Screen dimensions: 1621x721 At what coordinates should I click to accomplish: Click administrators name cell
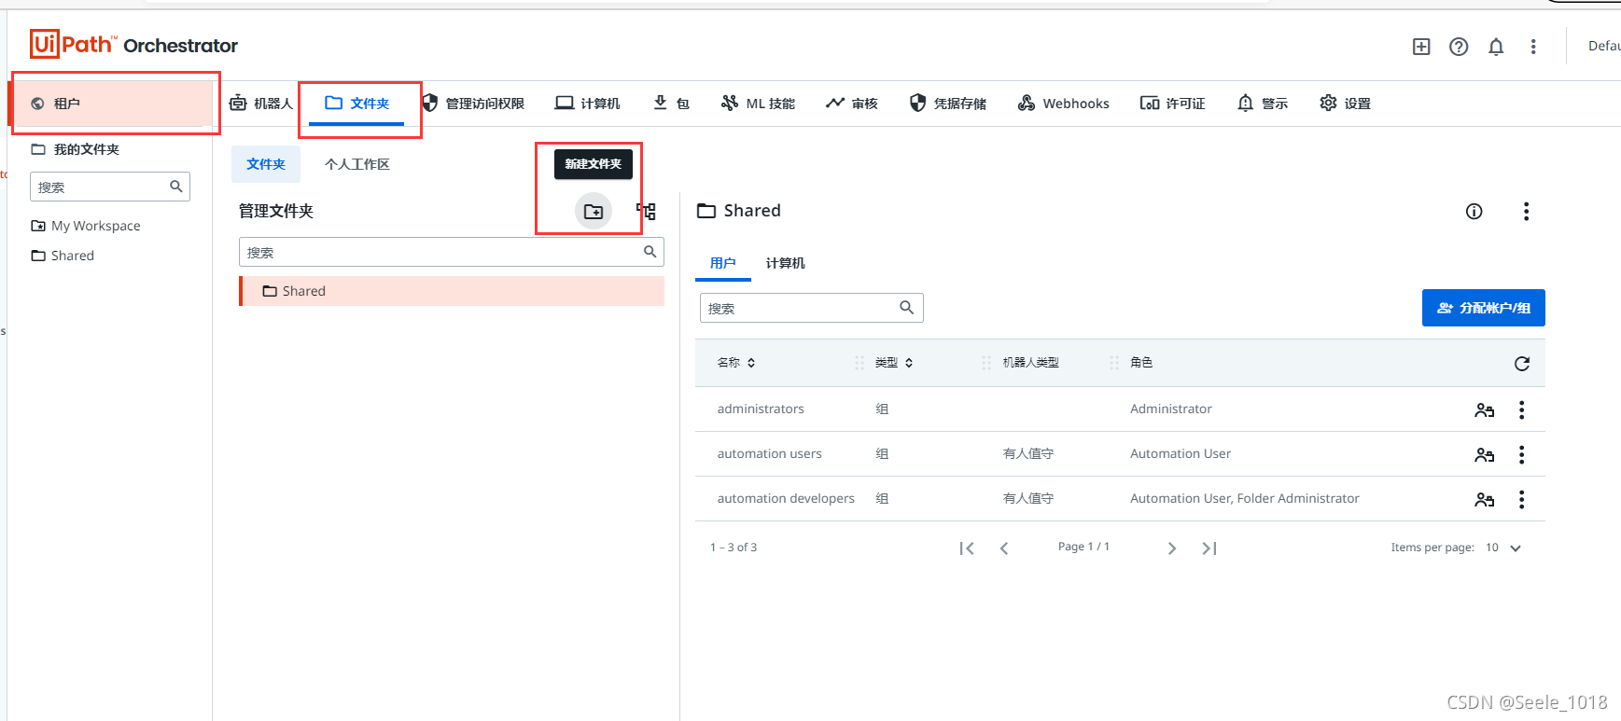[761, 409]
